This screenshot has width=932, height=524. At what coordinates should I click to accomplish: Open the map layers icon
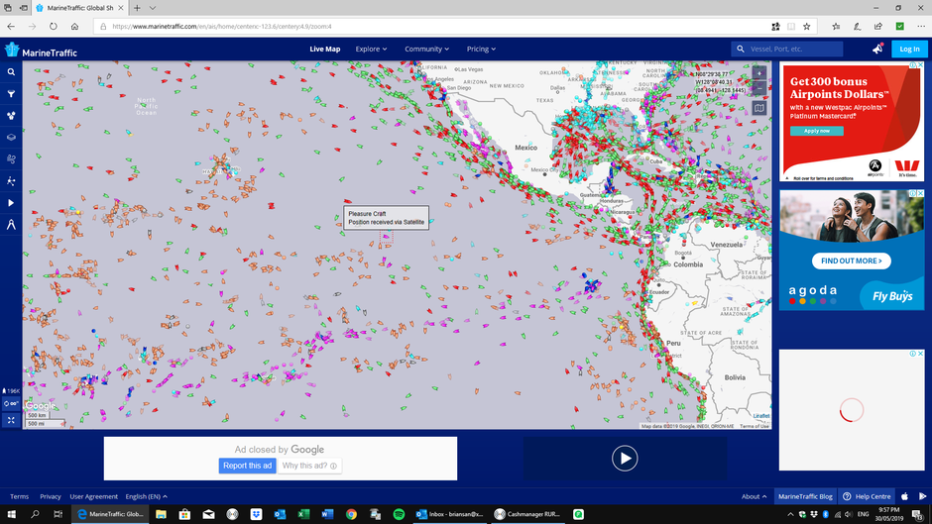click(11, 138)
